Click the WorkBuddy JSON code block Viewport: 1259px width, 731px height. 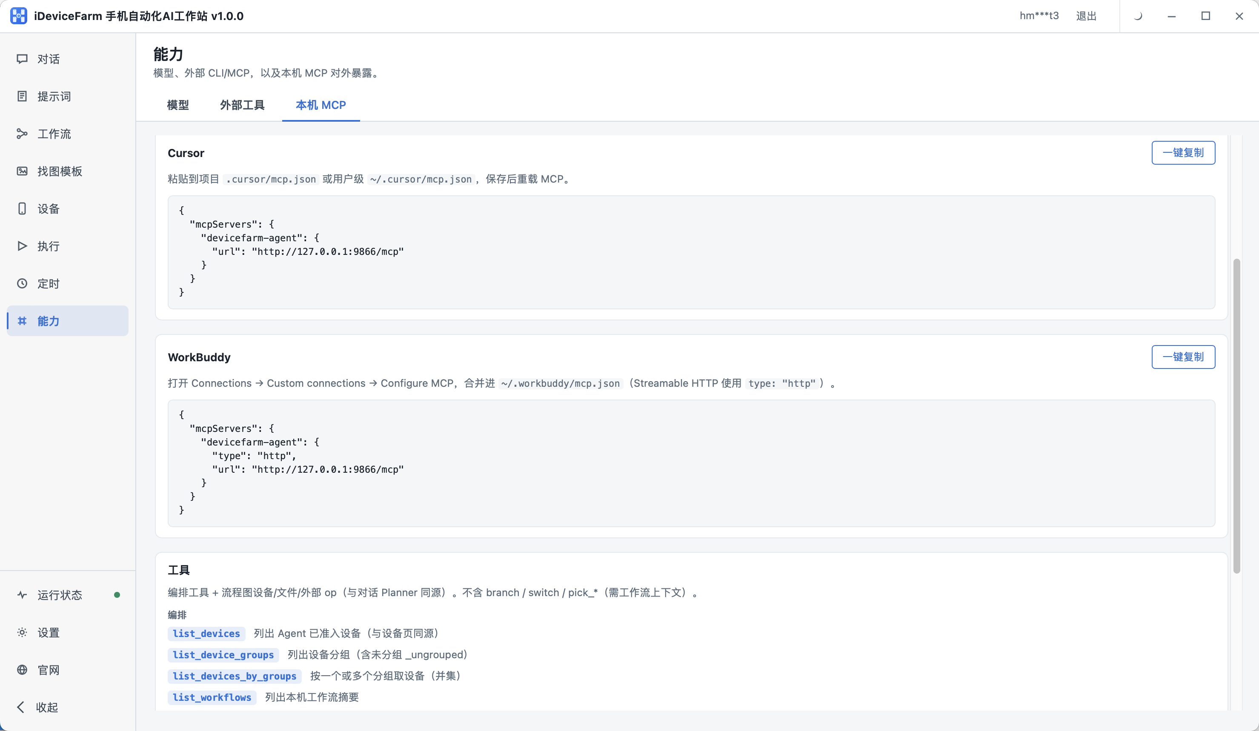click(x=692, y=463)
